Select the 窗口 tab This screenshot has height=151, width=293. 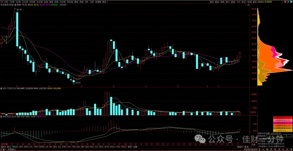tap(9, 147)
